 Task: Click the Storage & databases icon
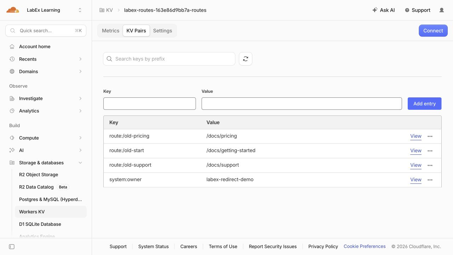tap(12, 163)
